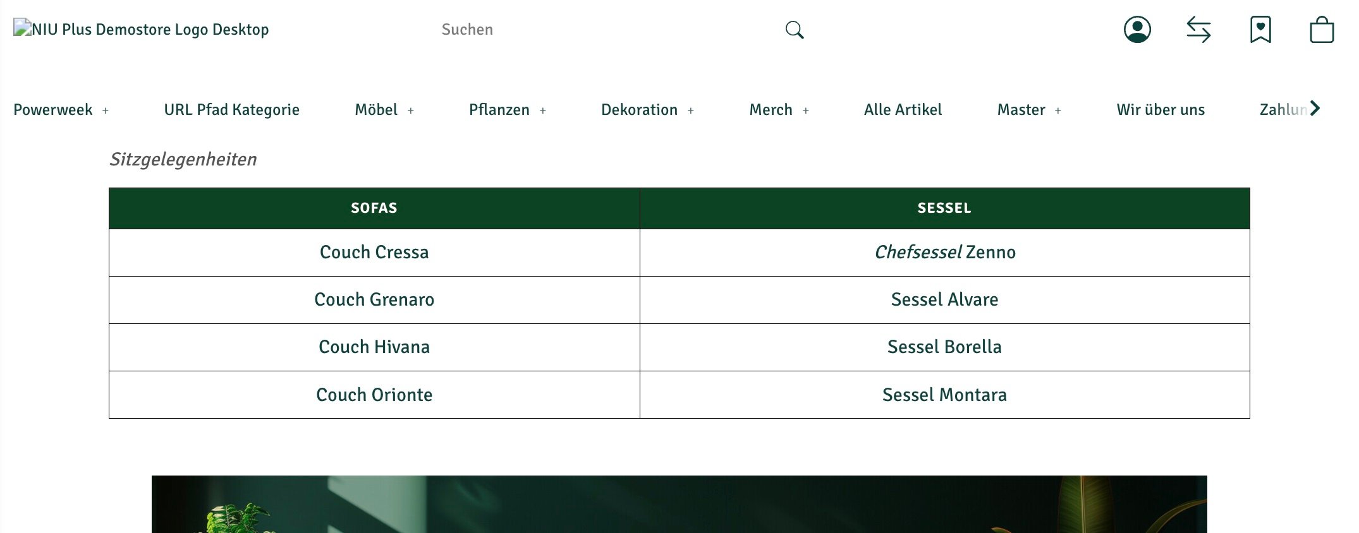The width and height of the screenshot is (1359, 533).
Task: Open the Merch category
Action: 771,110
